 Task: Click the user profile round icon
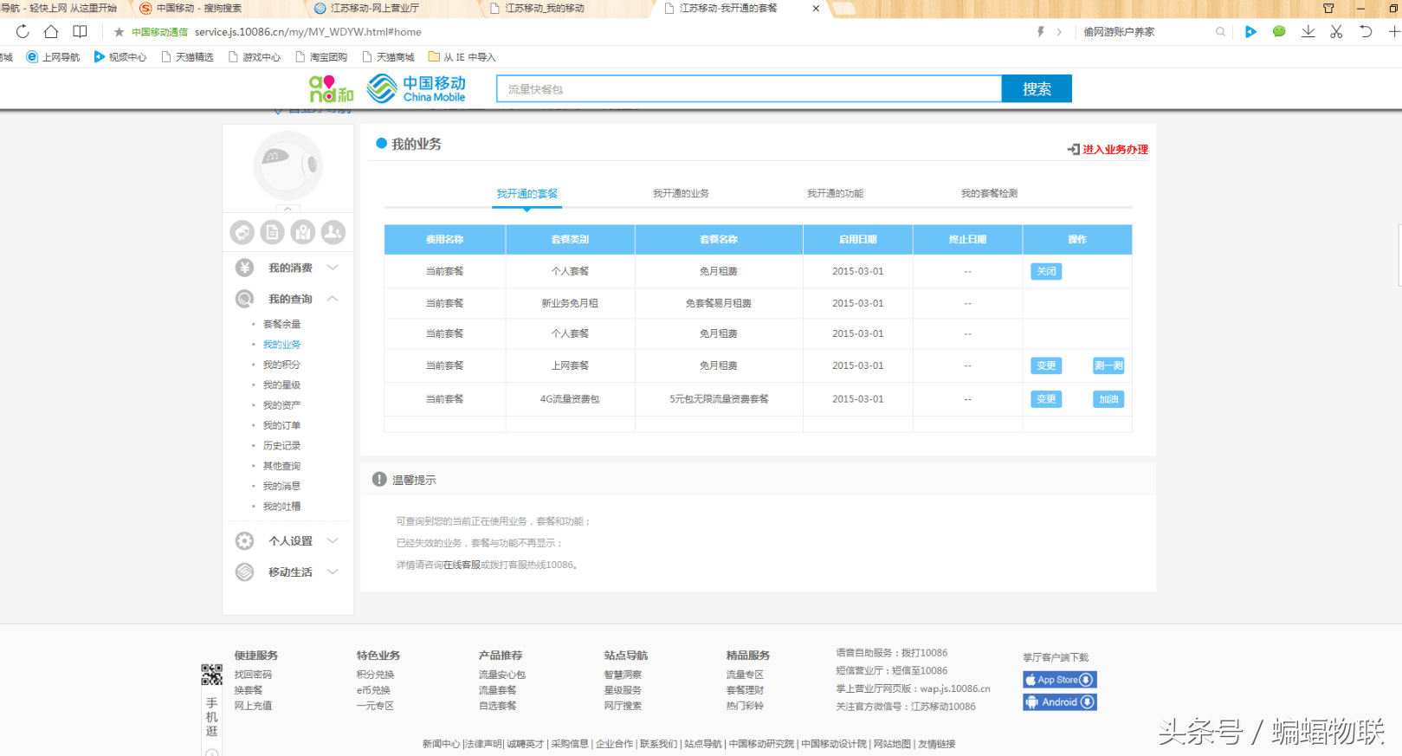click(x=333, y=232)
